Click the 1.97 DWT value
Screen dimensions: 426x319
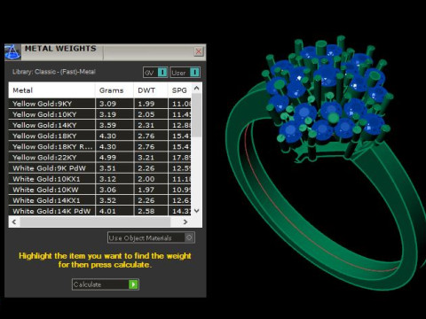[x=146, y=190]
